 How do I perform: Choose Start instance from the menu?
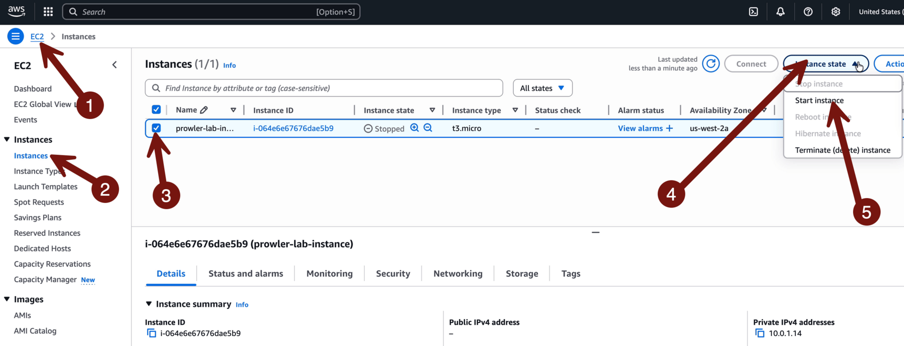819,100
